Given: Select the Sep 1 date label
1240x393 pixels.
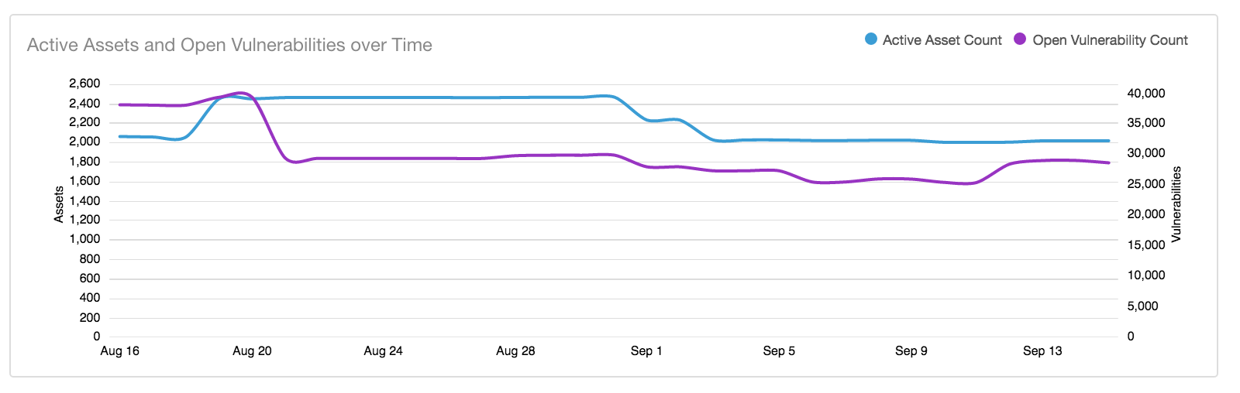Looking at the screenshot, I should pos(646,351).
